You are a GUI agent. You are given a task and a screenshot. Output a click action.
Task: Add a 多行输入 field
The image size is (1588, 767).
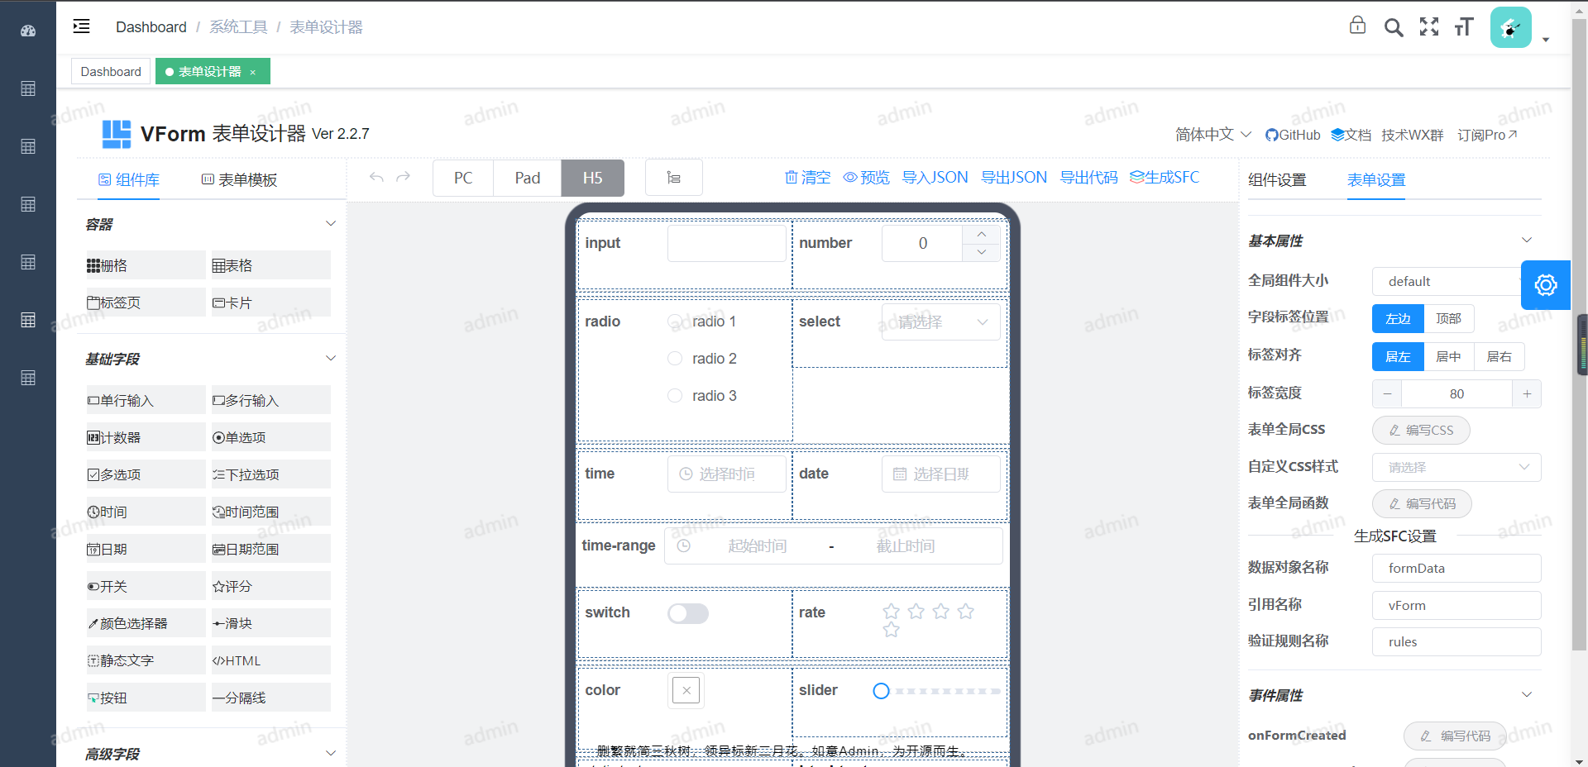click(x=271, y=400)
